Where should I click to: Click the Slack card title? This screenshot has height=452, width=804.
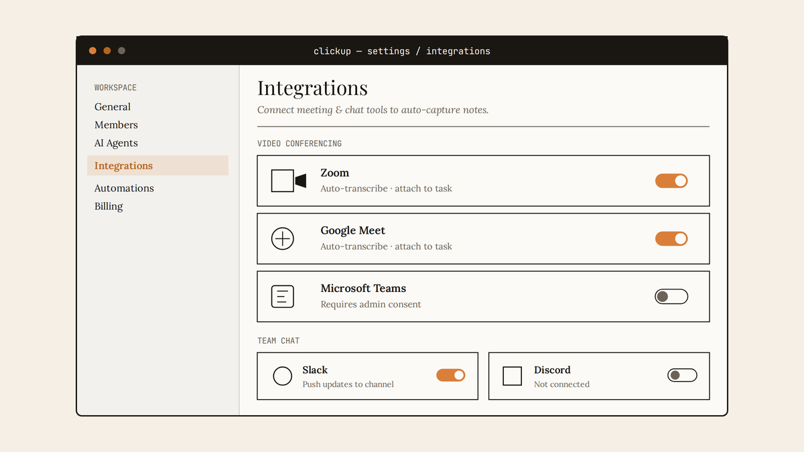tap(315, 370)
